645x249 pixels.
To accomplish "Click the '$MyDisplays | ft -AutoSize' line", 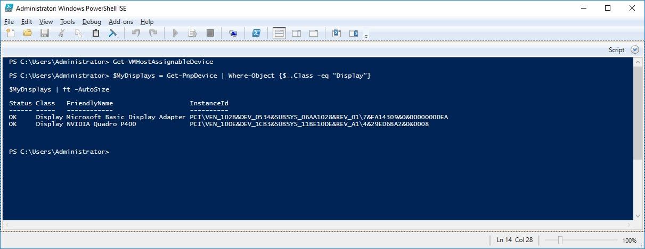I will coord(59,89).
